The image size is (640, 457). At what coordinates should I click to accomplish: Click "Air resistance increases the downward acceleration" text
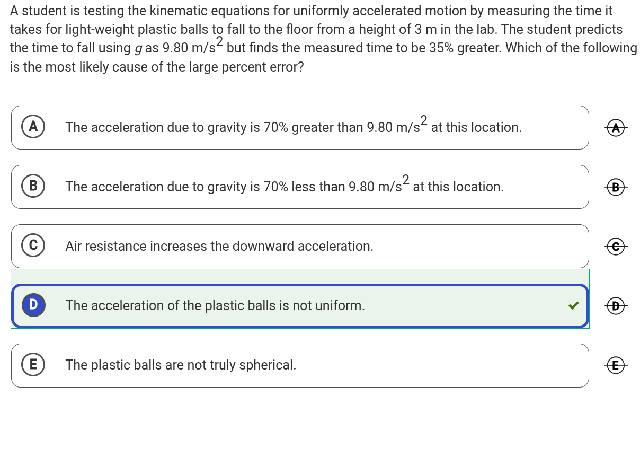click(x=219, y=246)
